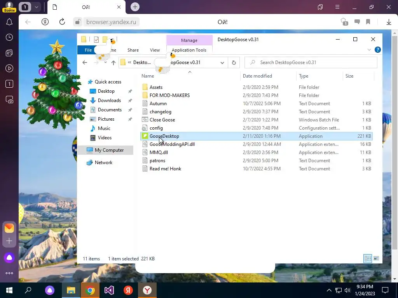Sort by Type column header
The height and width of the screenshot is (298, 398).
click(304, 76)
